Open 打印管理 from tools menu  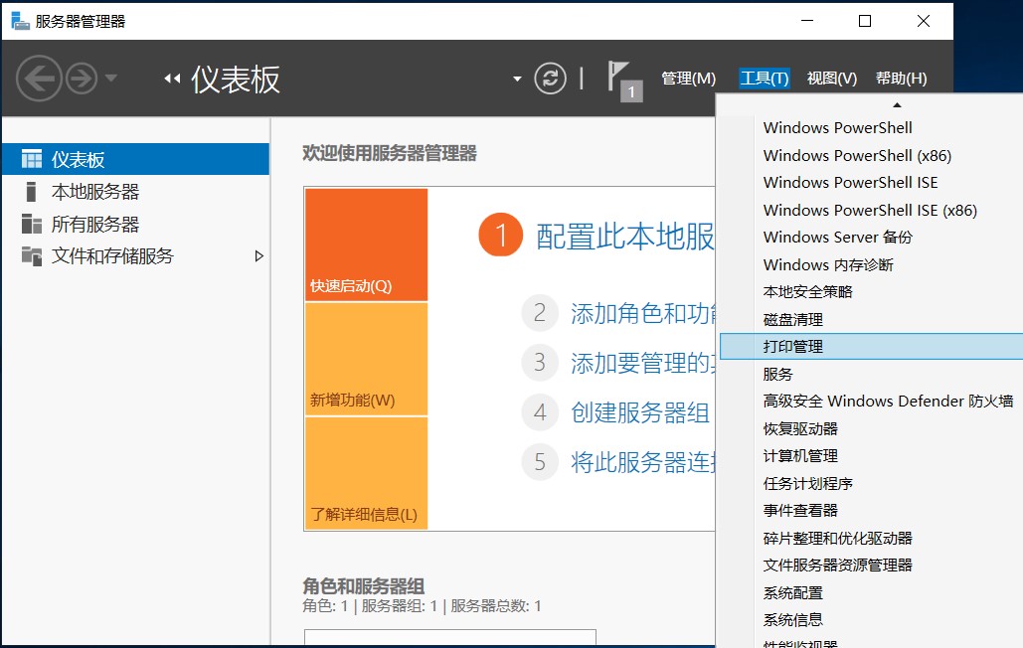(x=872, y=346)
